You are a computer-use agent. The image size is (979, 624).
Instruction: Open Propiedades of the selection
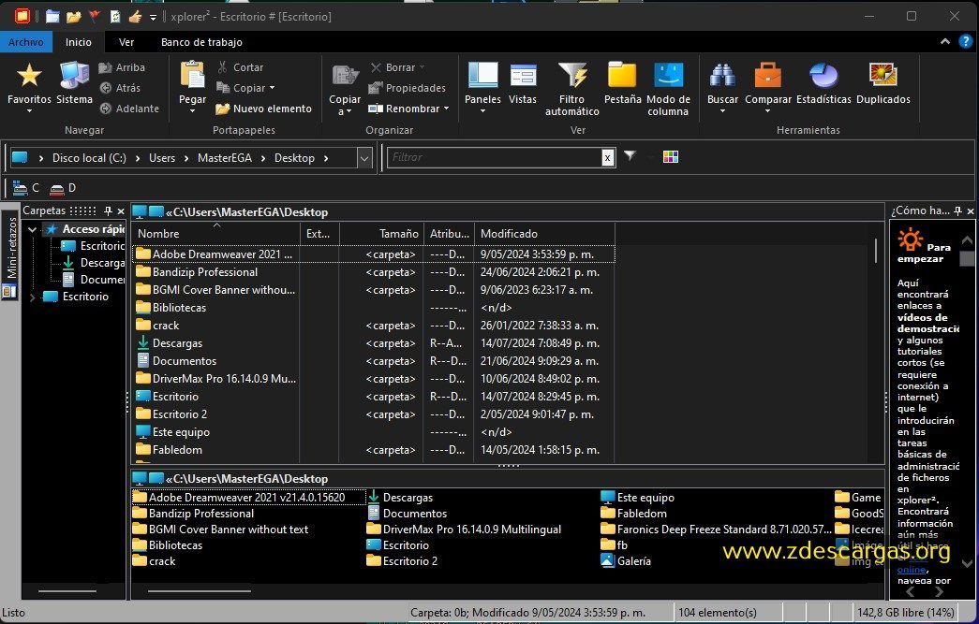click(408, 88)
